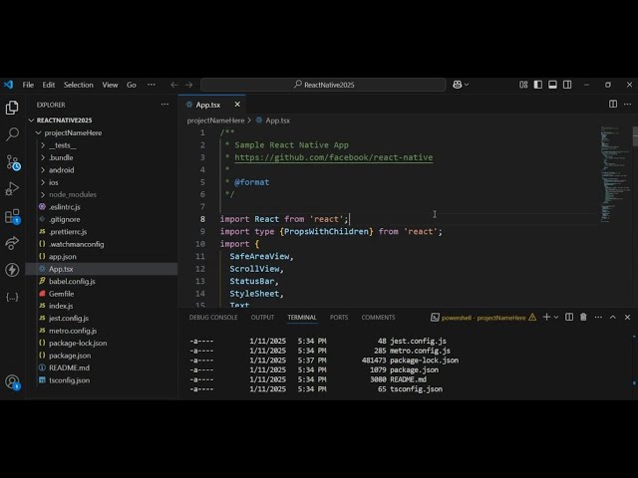Toggle the bottom panel visibility
The height and width of the screenshot is (478, 638).
[552, 85]
